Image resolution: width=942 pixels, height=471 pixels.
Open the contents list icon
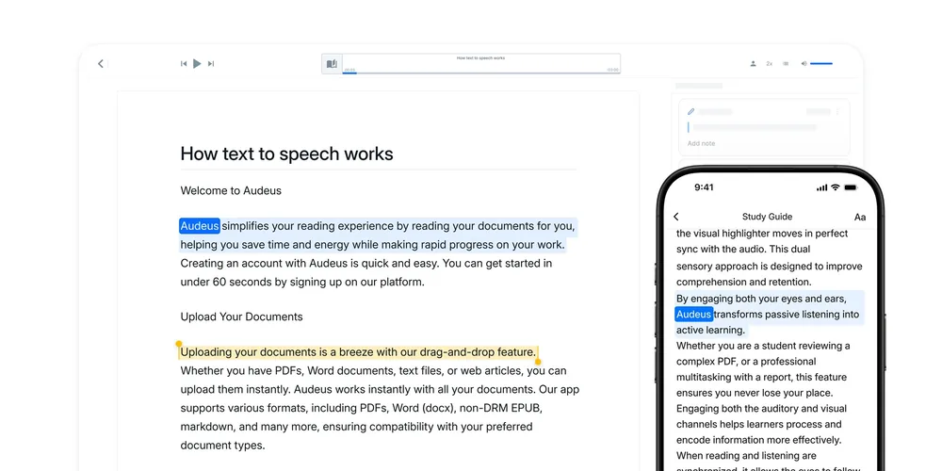coord(786,64)
